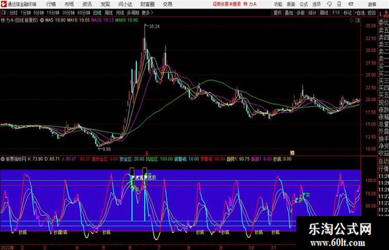Click the diamond icon at chart top-right
This screenshot has width=389, height=250.
tap(351, 21)
